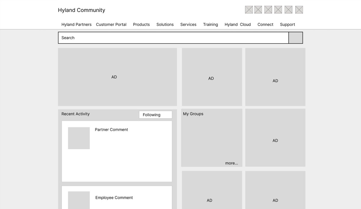The width and height of the screenshot is (361, 209).
Task: Open the Products menu
Action: (141, 24)
